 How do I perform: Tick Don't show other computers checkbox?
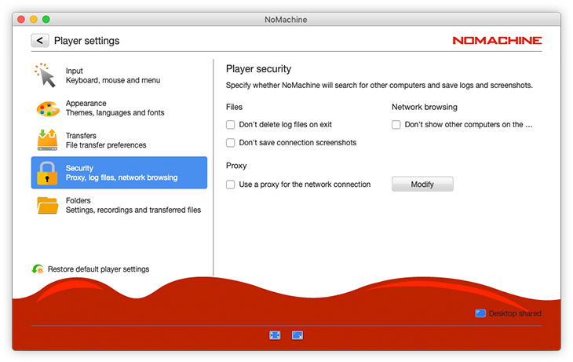pos(396,125)
